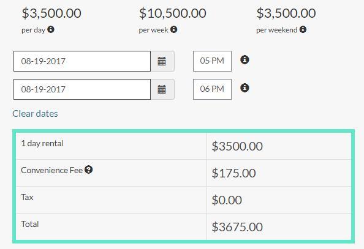The width and height of the screenshot is (364, 249).
Task: Focus the start date field 08-19-2017
Action: coord(82,61)
